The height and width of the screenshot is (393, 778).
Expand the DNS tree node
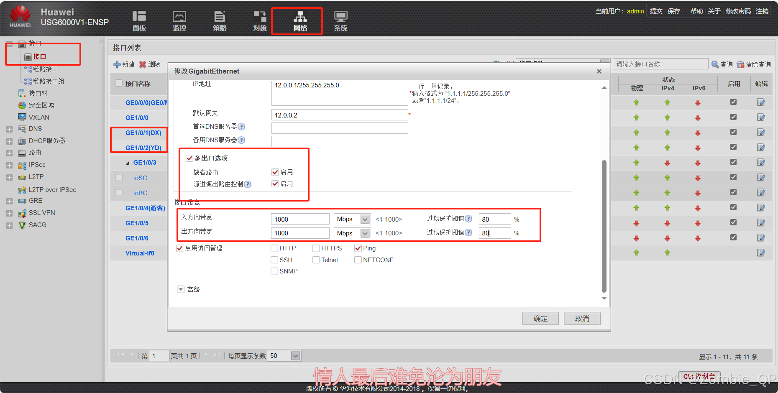pos(9,129)
